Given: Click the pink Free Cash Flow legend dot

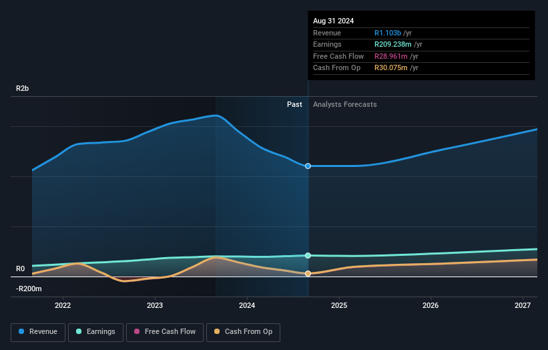Looking at the screenshot, I should click(137, 331).
